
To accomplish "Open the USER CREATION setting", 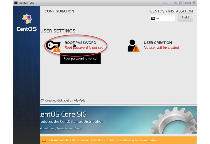I will 158,43.
